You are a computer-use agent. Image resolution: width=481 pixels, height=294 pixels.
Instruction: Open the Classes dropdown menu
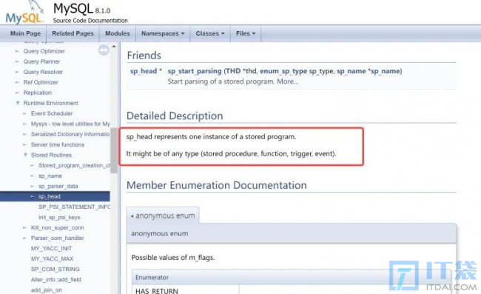coord(210,33)
